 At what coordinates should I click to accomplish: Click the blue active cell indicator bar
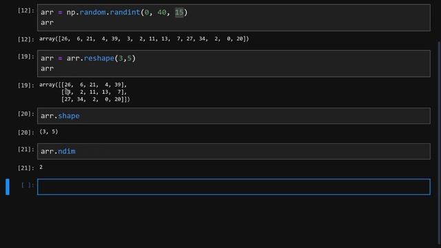point(8,187)
